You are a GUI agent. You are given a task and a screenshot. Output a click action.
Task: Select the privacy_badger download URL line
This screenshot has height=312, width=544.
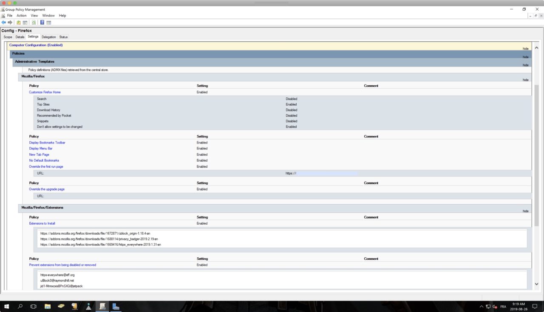[99, 239]
